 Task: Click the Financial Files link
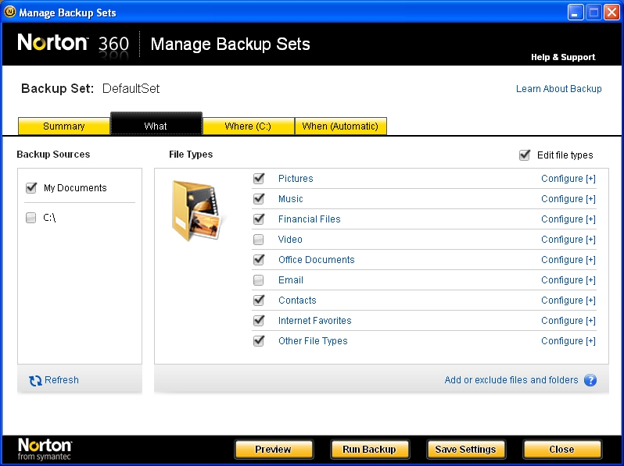(x=309, y=219)
